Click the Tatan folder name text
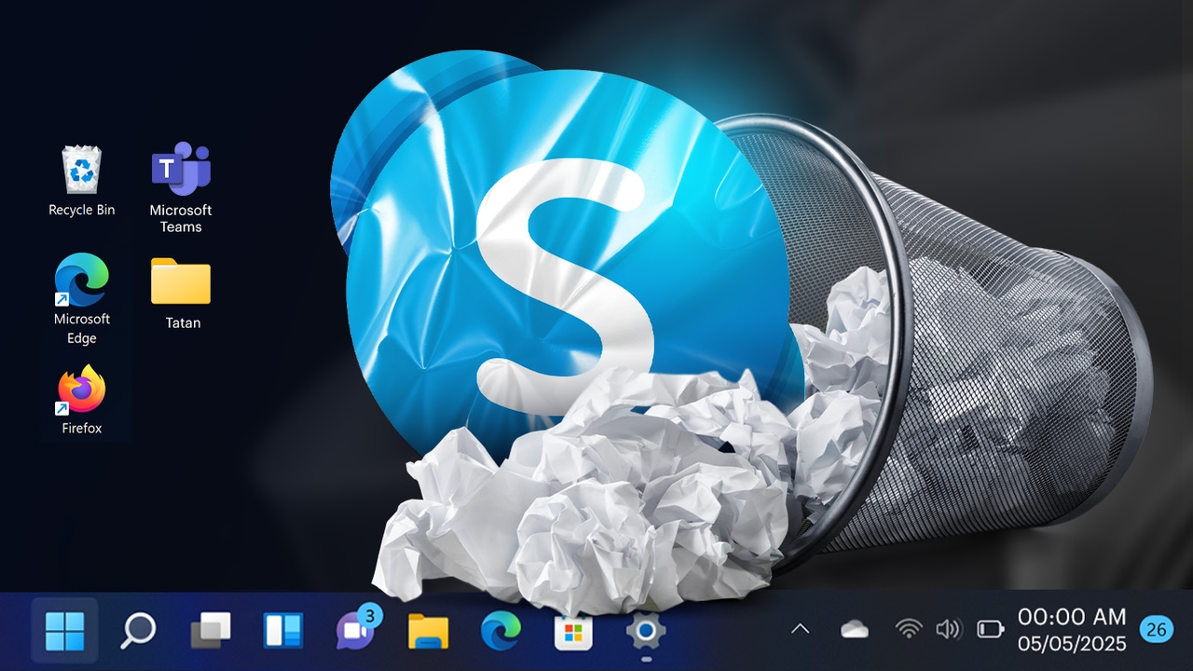1193x671 pixels. pos(183,323)
